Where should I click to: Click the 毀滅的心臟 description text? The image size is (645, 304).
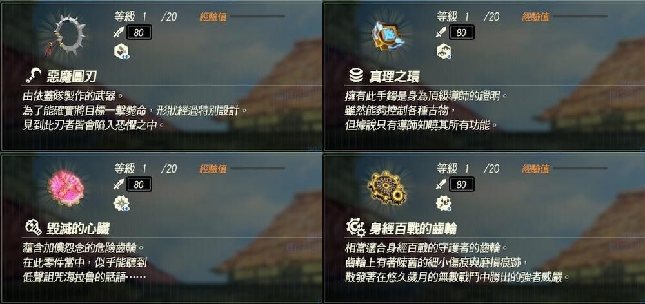(84, 263)
